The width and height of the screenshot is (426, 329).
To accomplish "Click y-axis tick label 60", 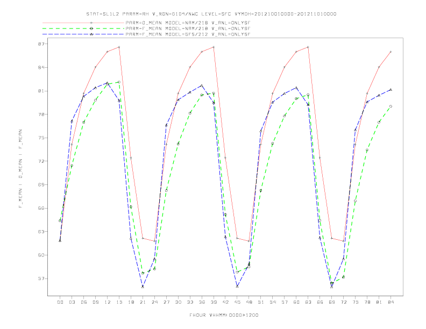I will pos(41,255).
